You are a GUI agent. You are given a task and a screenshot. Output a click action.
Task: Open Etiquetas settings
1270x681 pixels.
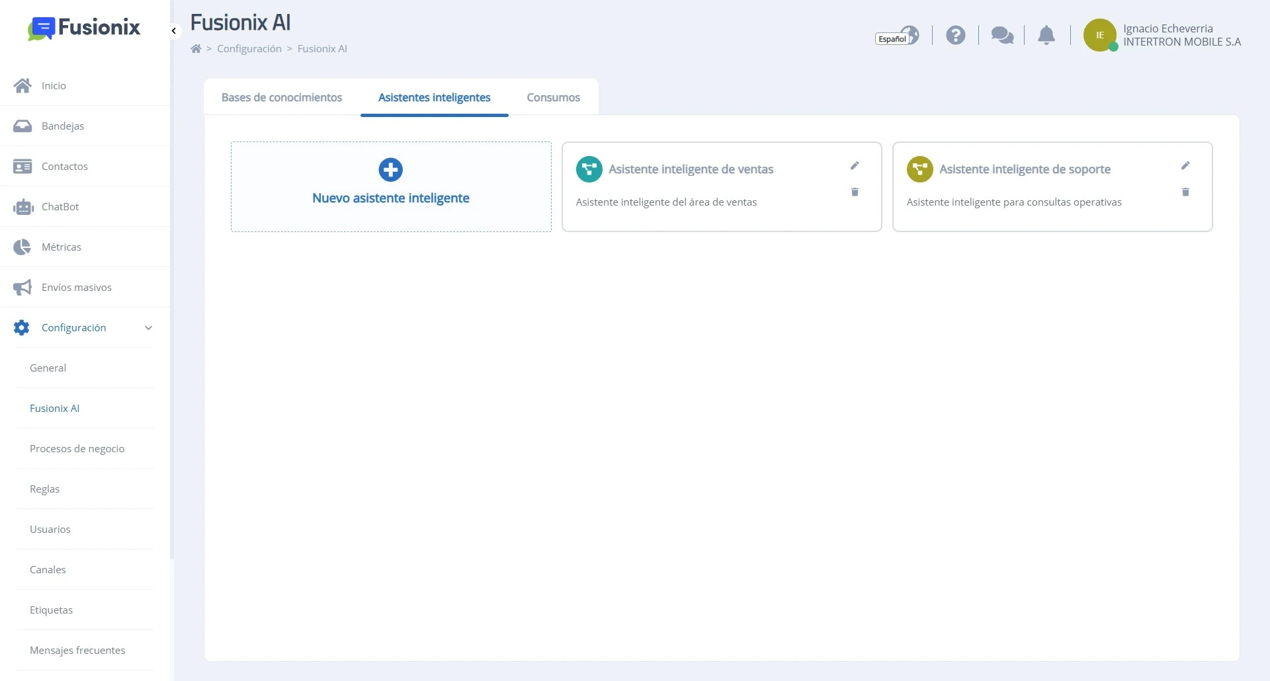[51, 610]
